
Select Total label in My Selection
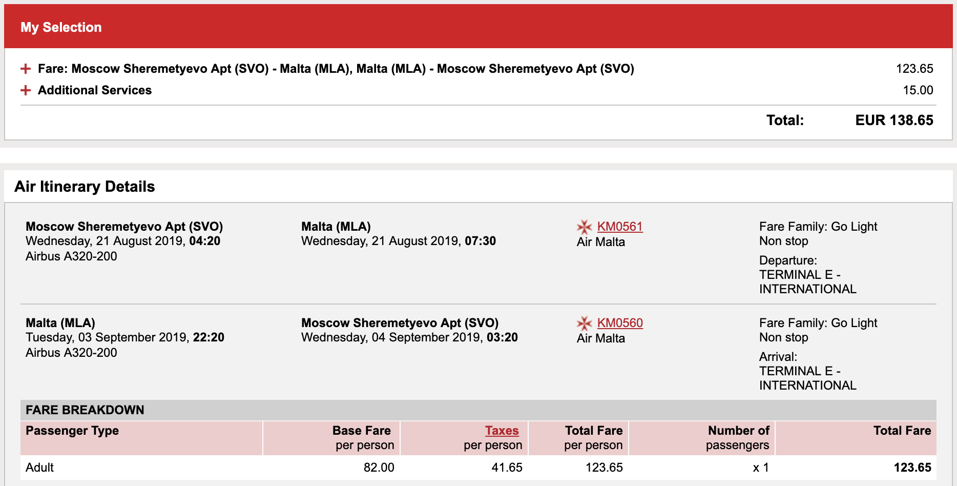pyautogui.click(x=785, y=120)
